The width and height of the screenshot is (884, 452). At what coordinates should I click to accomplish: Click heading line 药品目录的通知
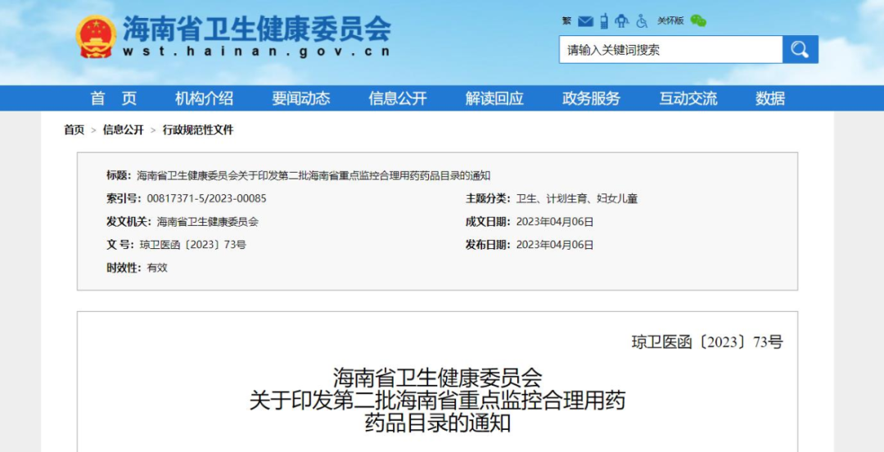(x=437, y=423)
